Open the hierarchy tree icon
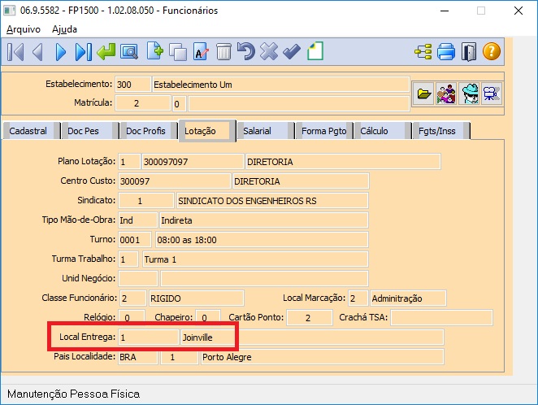 tap(423, 52)
